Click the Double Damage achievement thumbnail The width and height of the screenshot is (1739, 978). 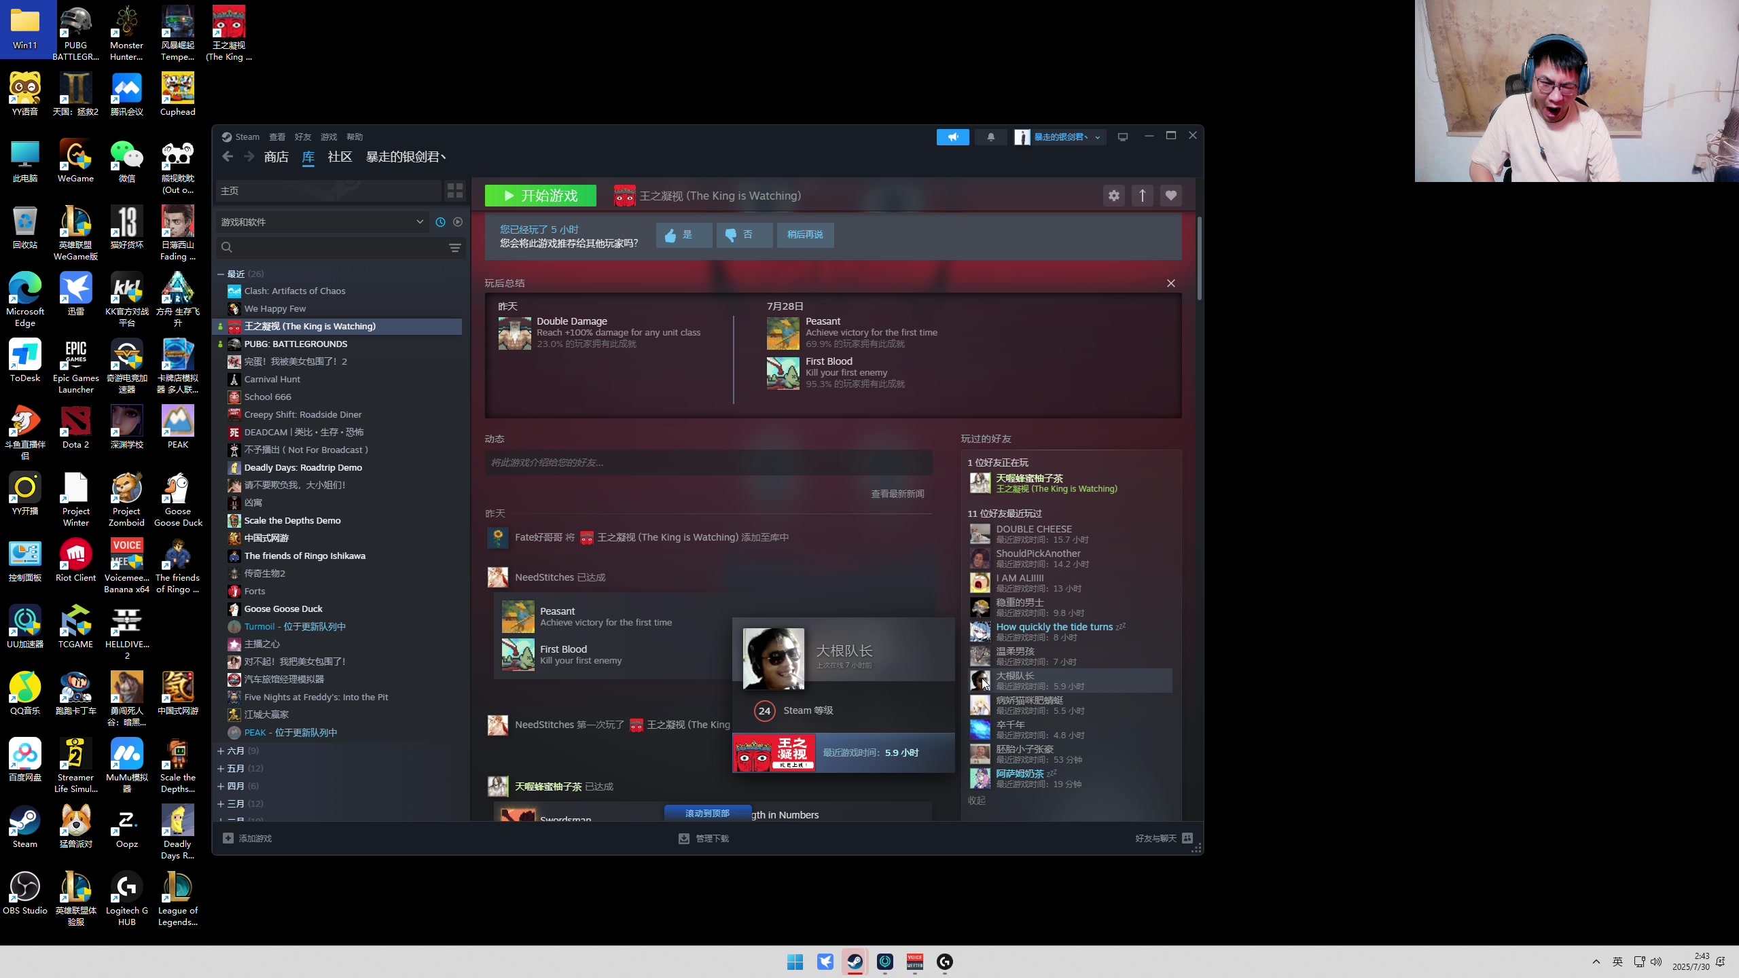(515, 333)
